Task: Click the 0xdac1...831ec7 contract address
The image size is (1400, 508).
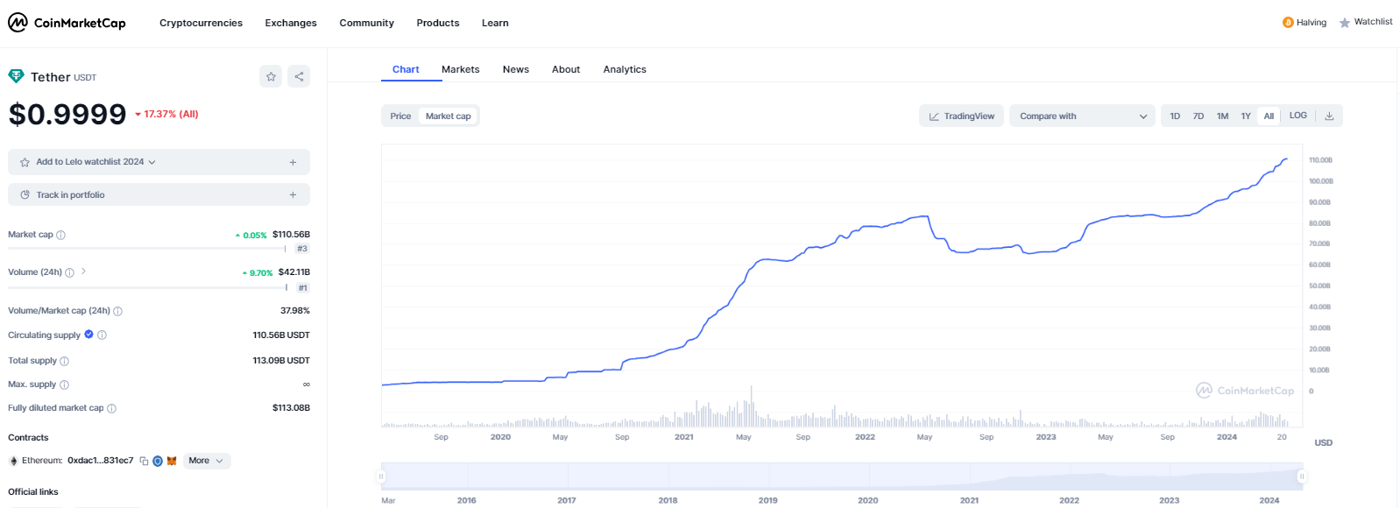Action: (x=101, y=461)
